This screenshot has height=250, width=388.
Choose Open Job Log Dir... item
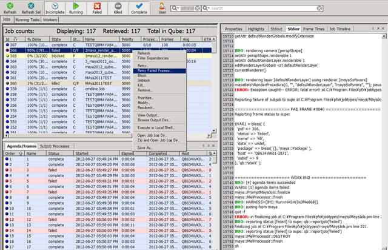159,135
